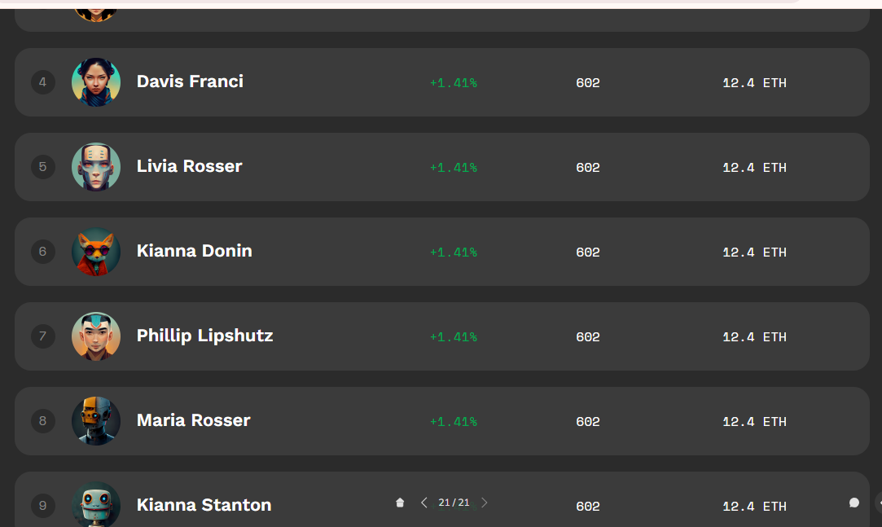Screen dimensions: 882x527
Task: Select the Kianna Donin name link
Action: [x=195, y=251]
